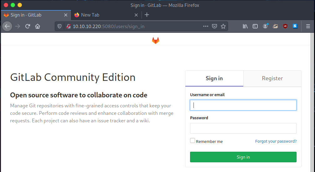Click the blue S extension icon
The image size is (315, 172).
pos(295,26)
